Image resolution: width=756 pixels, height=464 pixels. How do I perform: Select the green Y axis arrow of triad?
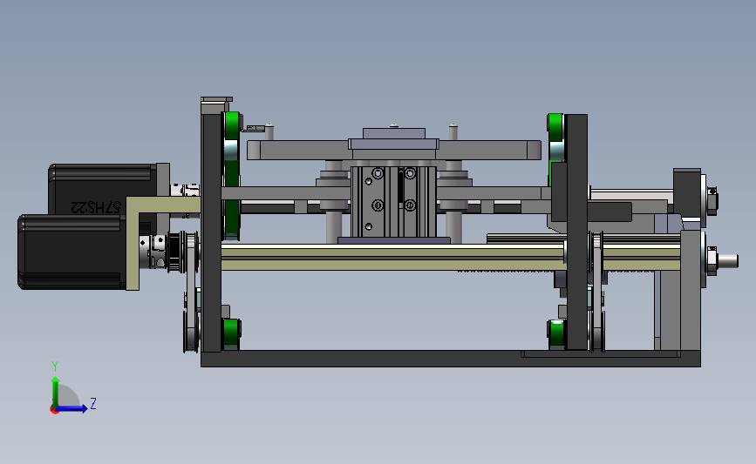point(56,392)
